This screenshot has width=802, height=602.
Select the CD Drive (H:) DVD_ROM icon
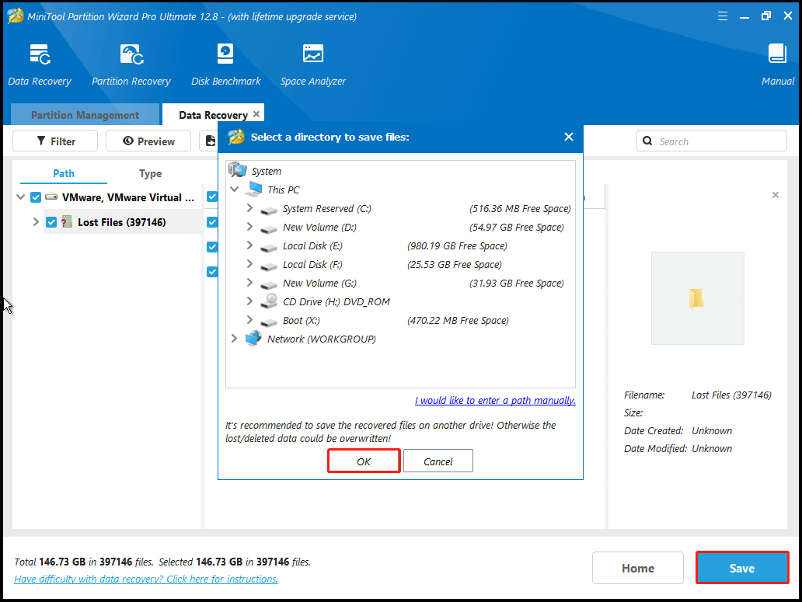pos(270,301)
